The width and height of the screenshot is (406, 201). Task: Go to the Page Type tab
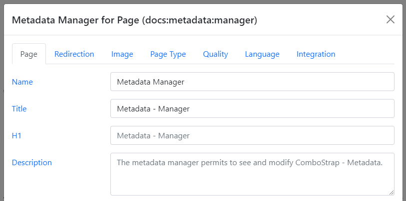coord(168,54)
